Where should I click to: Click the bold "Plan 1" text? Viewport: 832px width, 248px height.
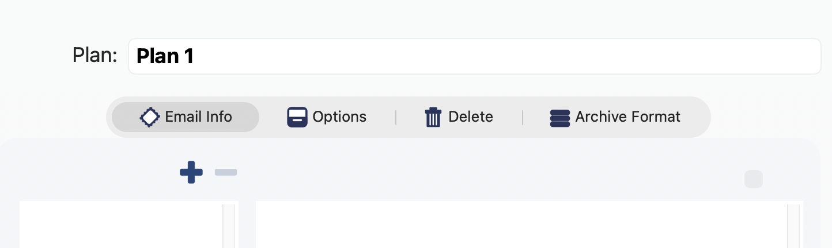(165, 56)
